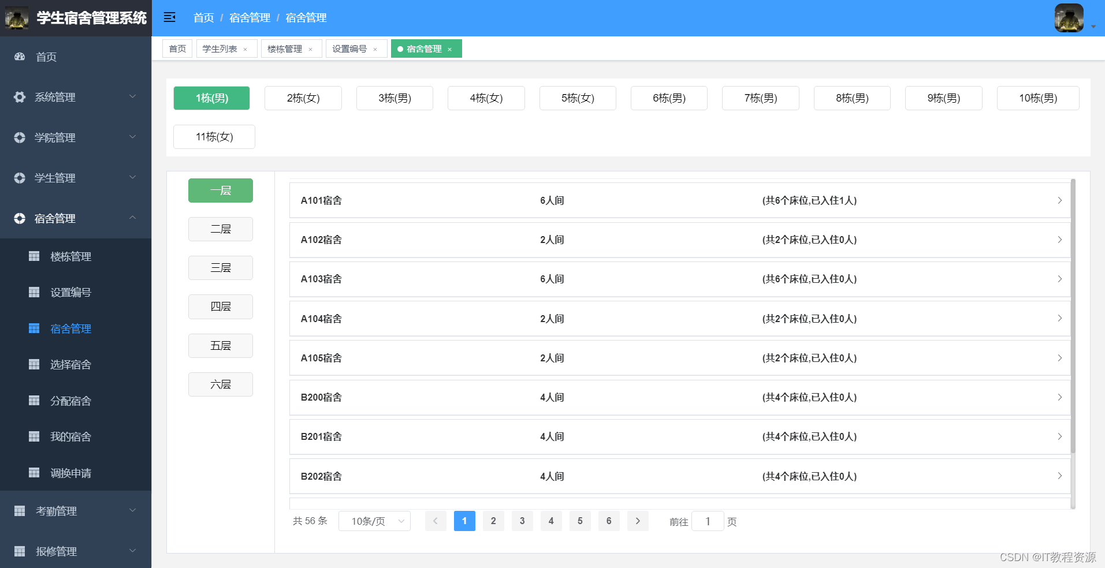Open the 分配宿舍 menu item
Image resolution: width=1105 pixels, height=568 pixels.
[x=70, y=401]
